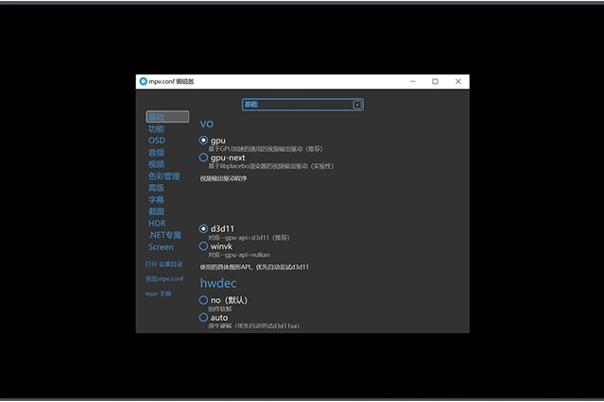Viewport: 604px width, 402px height.
Task: Select the d3d11 graphics API option
Action: (203, 228)
